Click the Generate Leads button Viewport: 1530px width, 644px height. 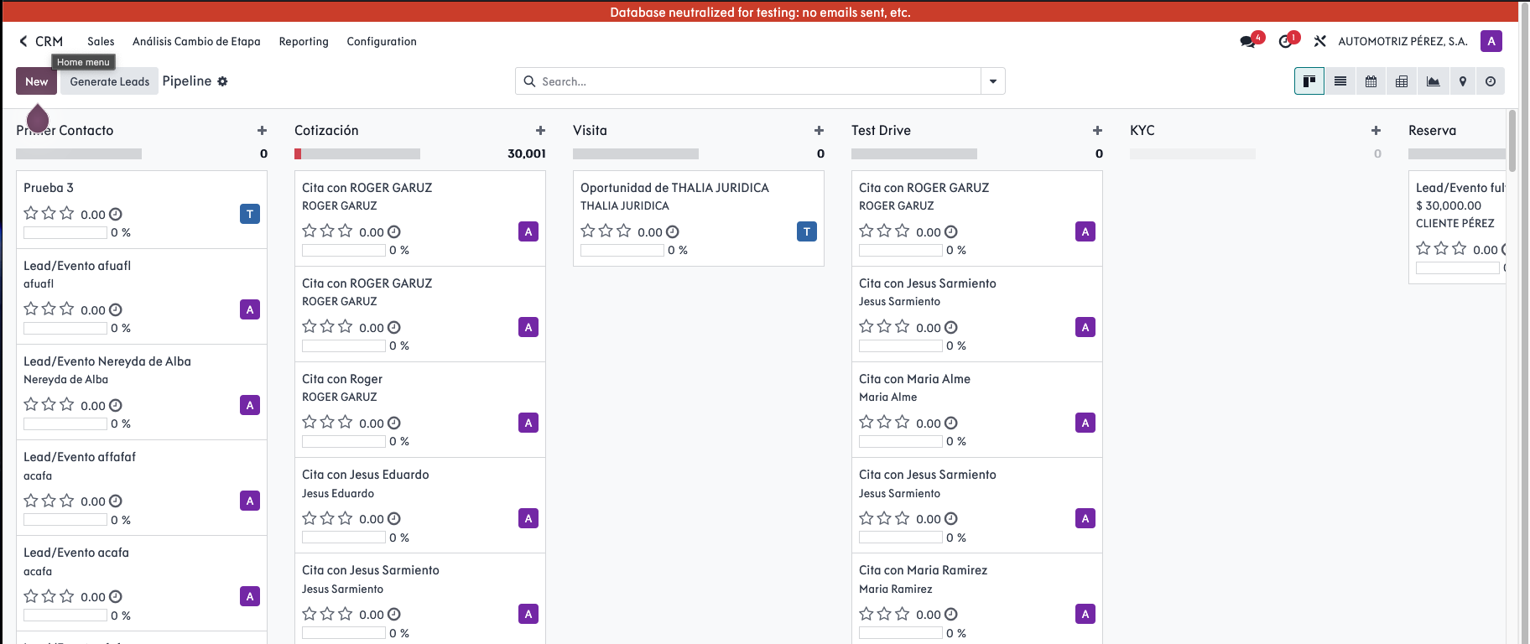click(x=109, y=81)
